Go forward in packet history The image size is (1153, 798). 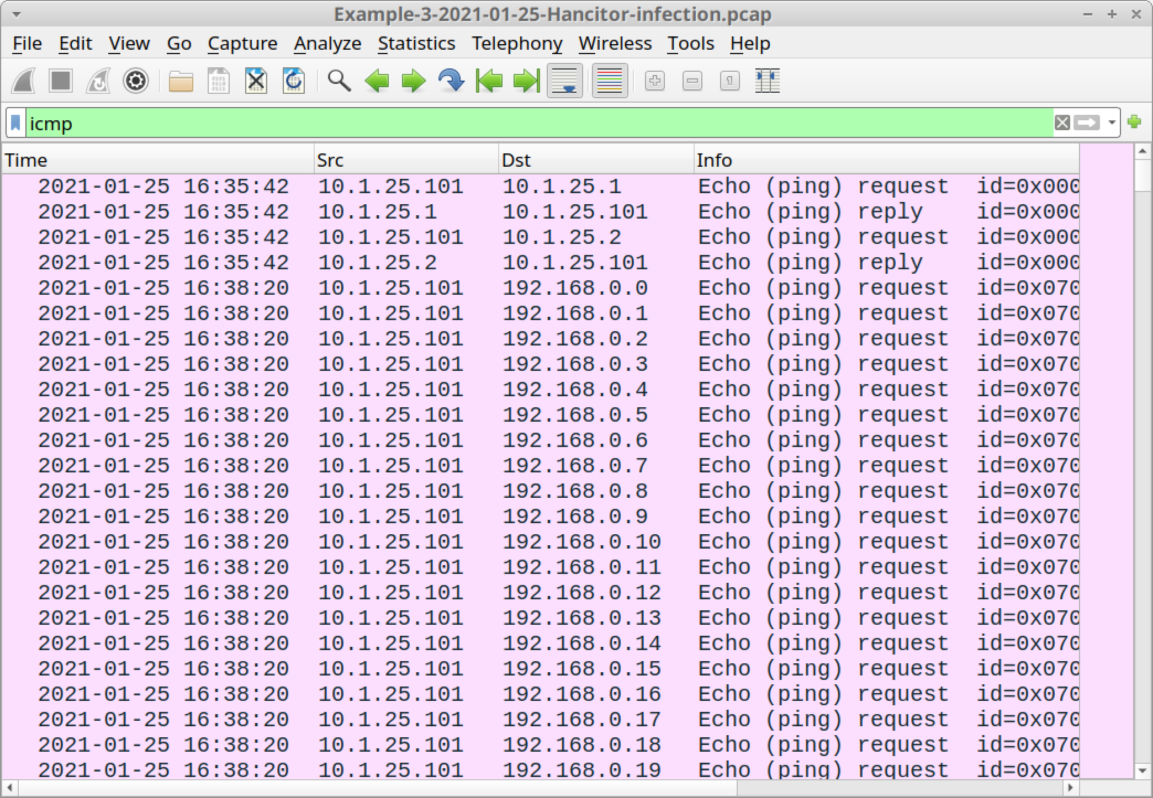point(414,81)
